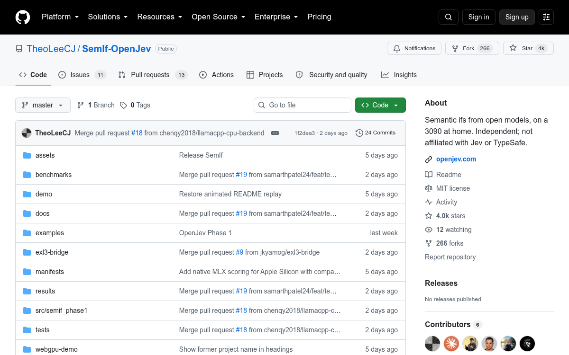Open the benchmarks folder
Viewport: 569px width, 355px height.
coord(54,175)
